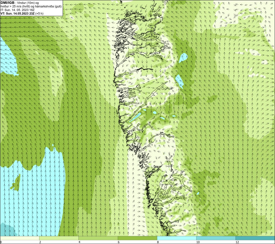
Task: Click the legend scale label 4
Action: 79,242
